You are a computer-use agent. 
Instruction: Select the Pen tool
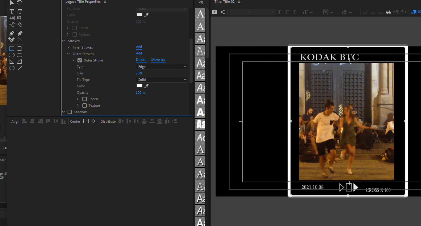(12, 33)
